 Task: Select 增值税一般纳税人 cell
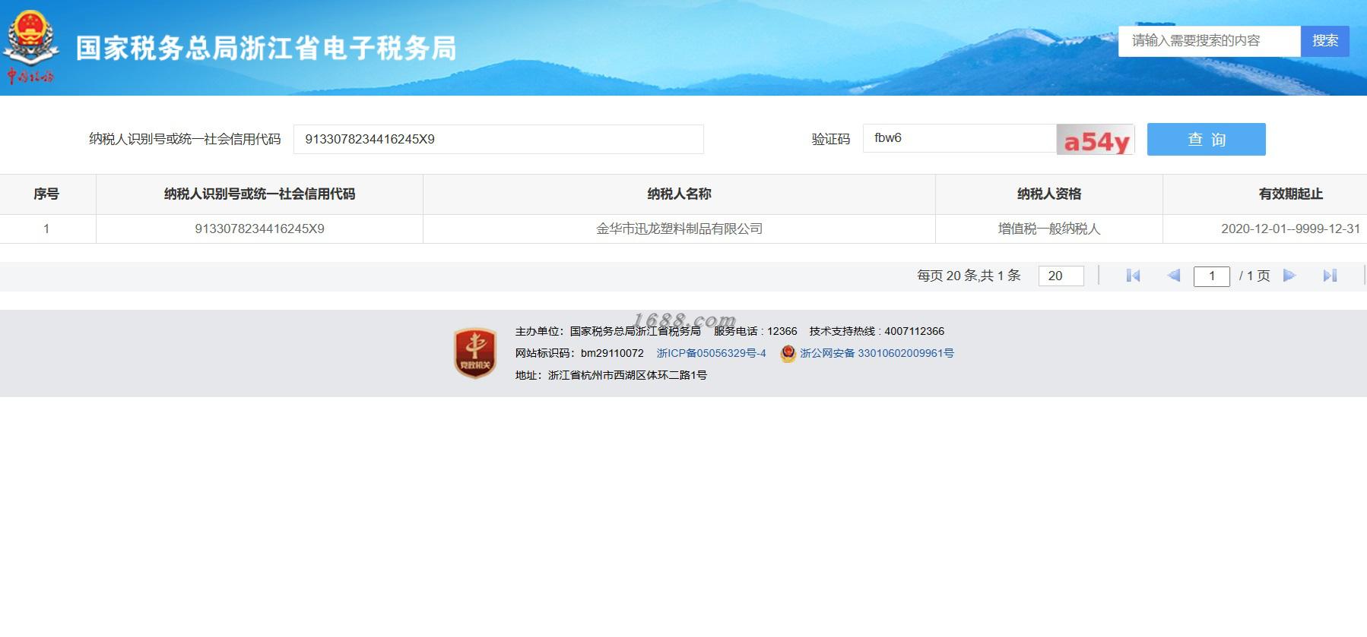(x=1049, y=229)
